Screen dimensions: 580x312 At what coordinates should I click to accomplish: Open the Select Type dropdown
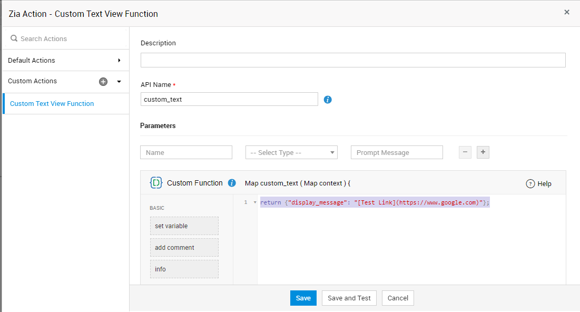[x=291, y=152]
